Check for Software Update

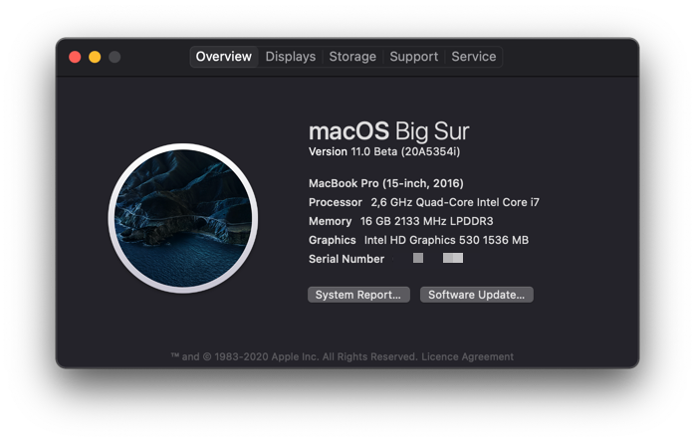pos(477,295)
